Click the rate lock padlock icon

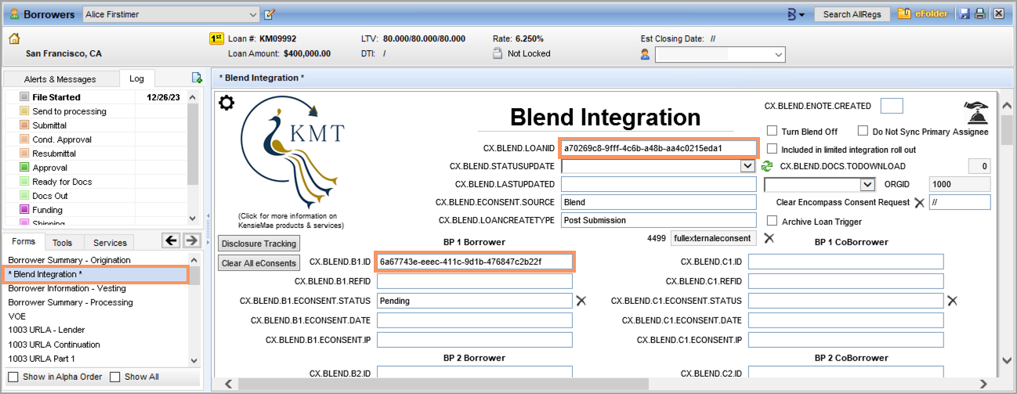(x=497, y=53)
